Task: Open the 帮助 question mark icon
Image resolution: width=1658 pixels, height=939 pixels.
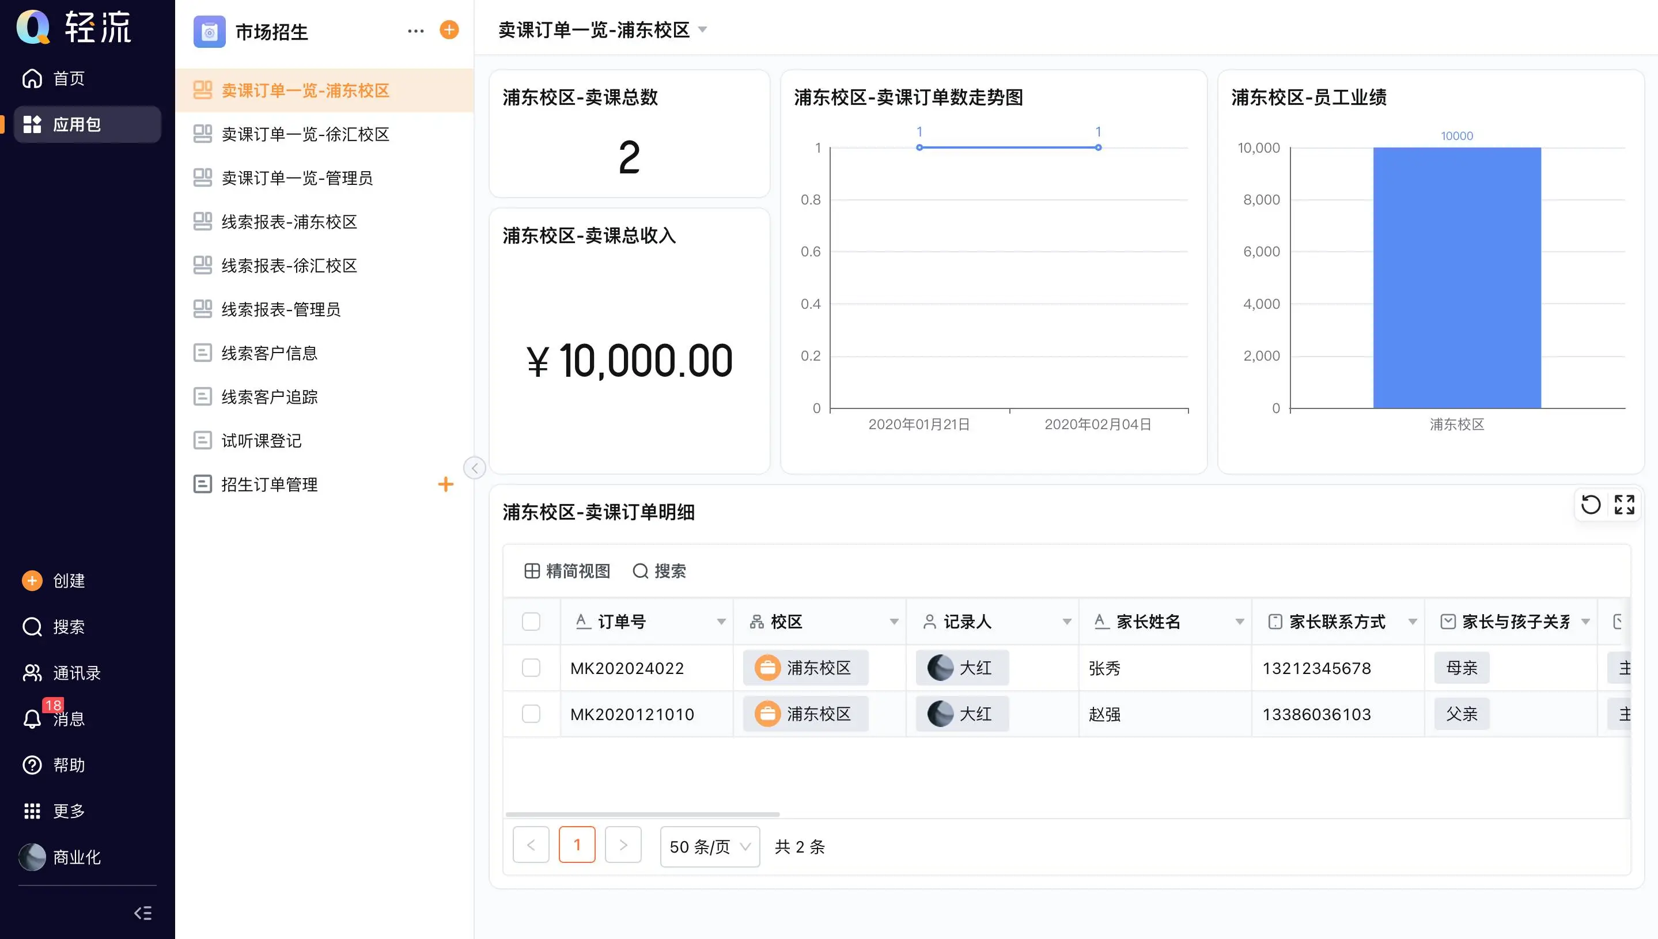Action: (x=32, y=765)
